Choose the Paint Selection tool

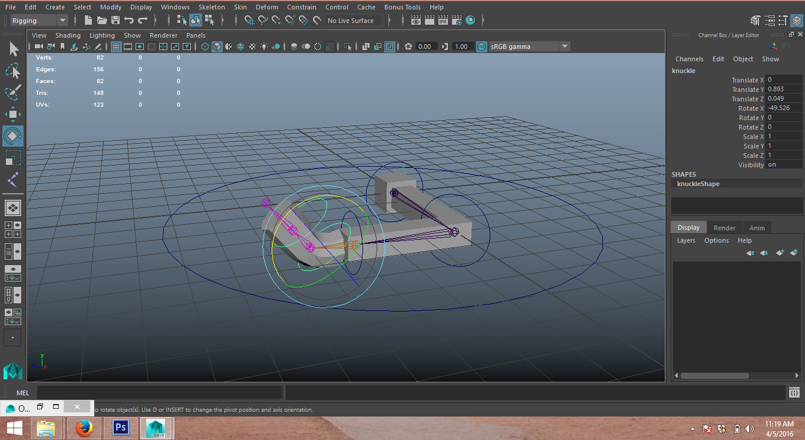tap(13, 92)
